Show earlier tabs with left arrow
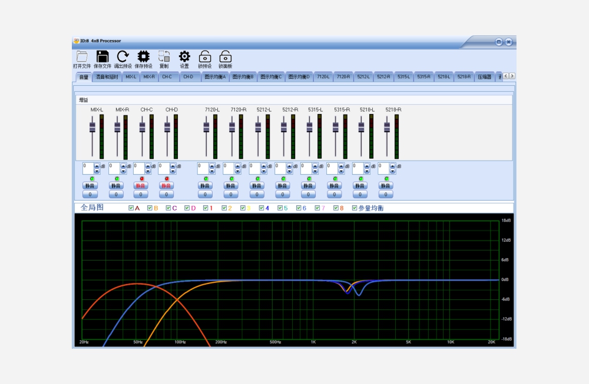The height and width of the screenshot is (384, 589). tap(506, 76)
